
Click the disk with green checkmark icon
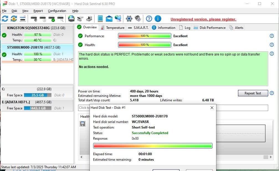[x=52, y=19]
